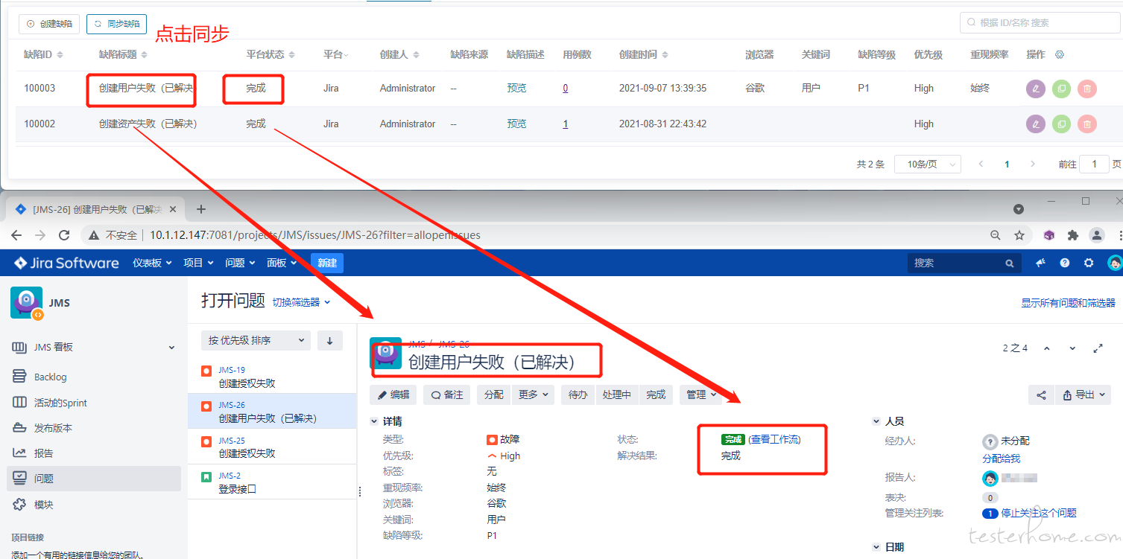Click the 处理中 status button

tap(617, 395)
